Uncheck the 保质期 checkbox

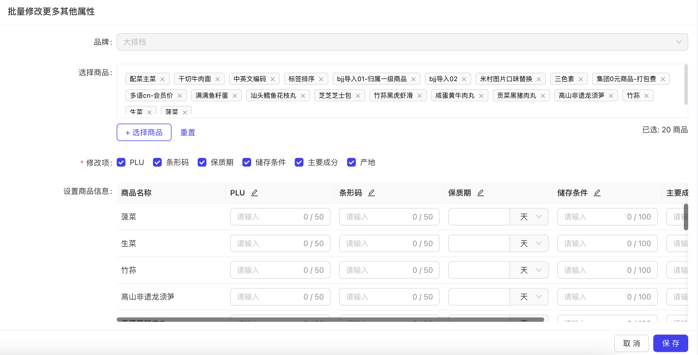(202, 162)
